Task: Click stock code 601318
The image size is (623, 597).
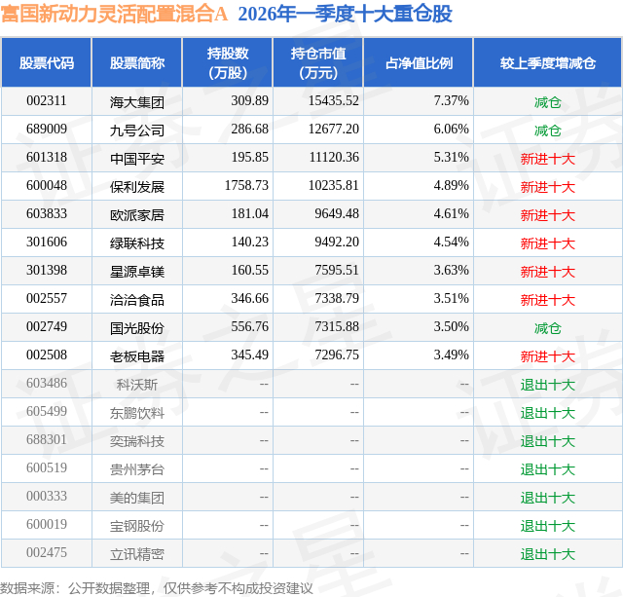Action: pos(47,157)
